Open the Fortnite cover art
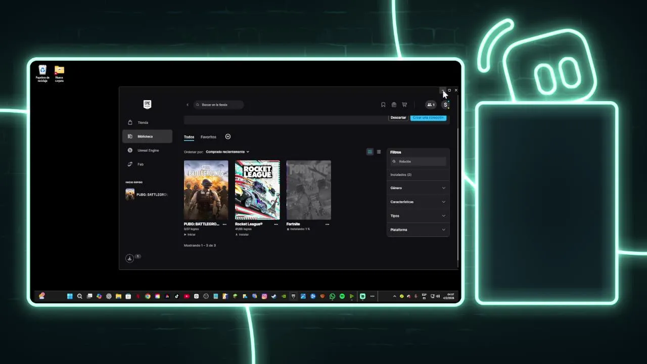Viewport: 647px width, 364px height. click(x=309, y=190)
